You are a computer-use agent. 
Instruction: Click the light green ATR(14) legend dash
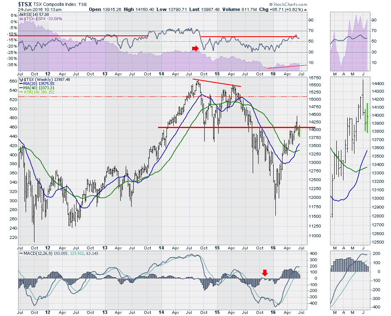(x=21, y=92)
